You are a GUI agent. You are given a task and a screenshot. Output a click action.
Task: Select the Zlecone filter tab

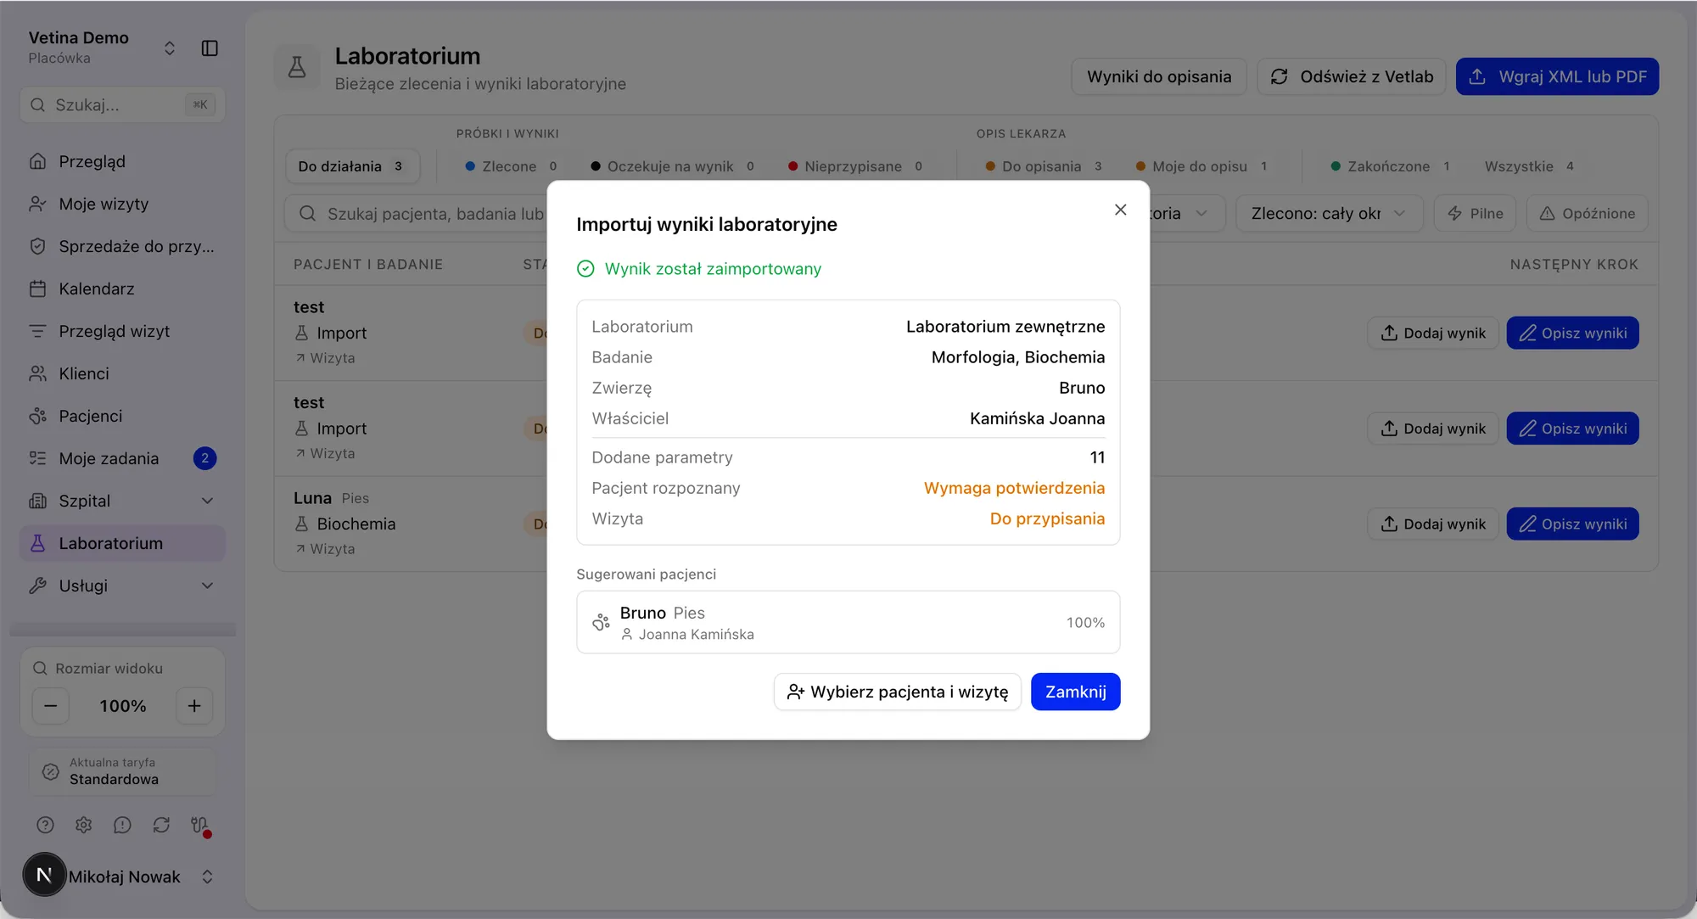[x=511, y=166]
